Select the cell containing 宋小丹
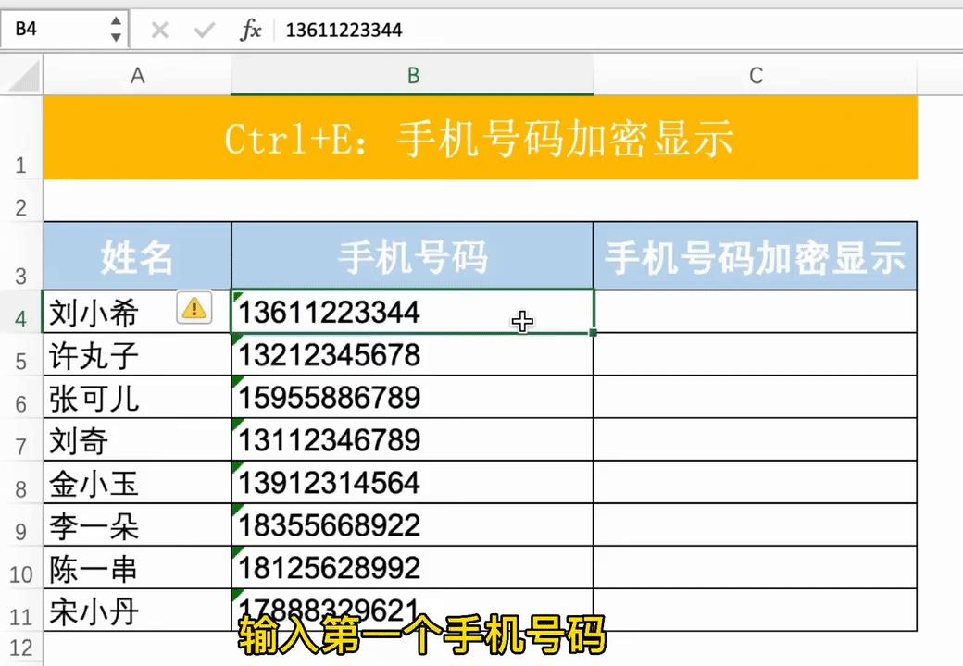 (x=137, y=612)
